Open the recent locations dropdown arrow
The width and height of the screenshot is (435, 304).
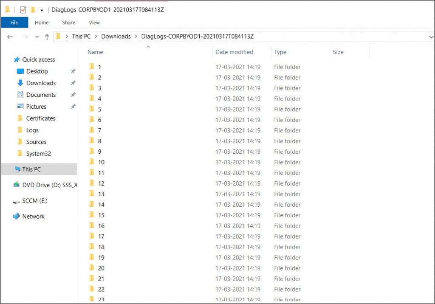pos(37,37)
